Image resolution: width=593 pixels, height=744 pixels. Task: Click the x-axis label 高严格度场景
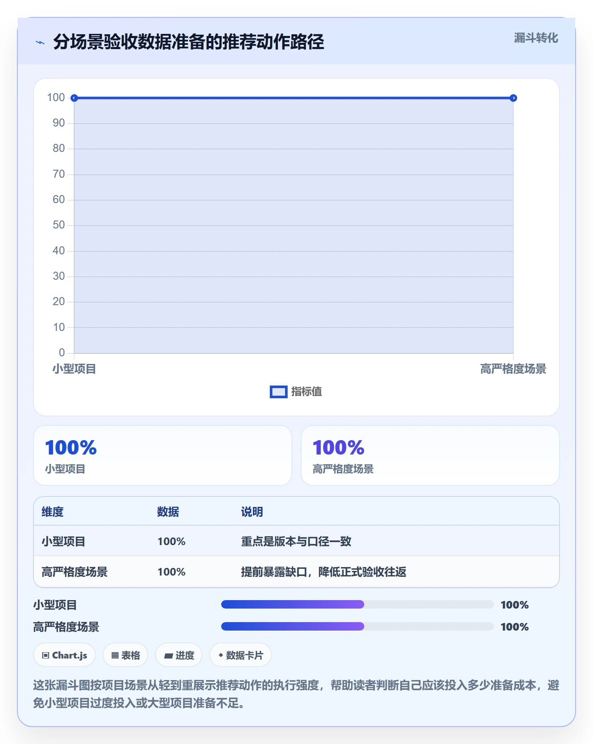point(513,369)
